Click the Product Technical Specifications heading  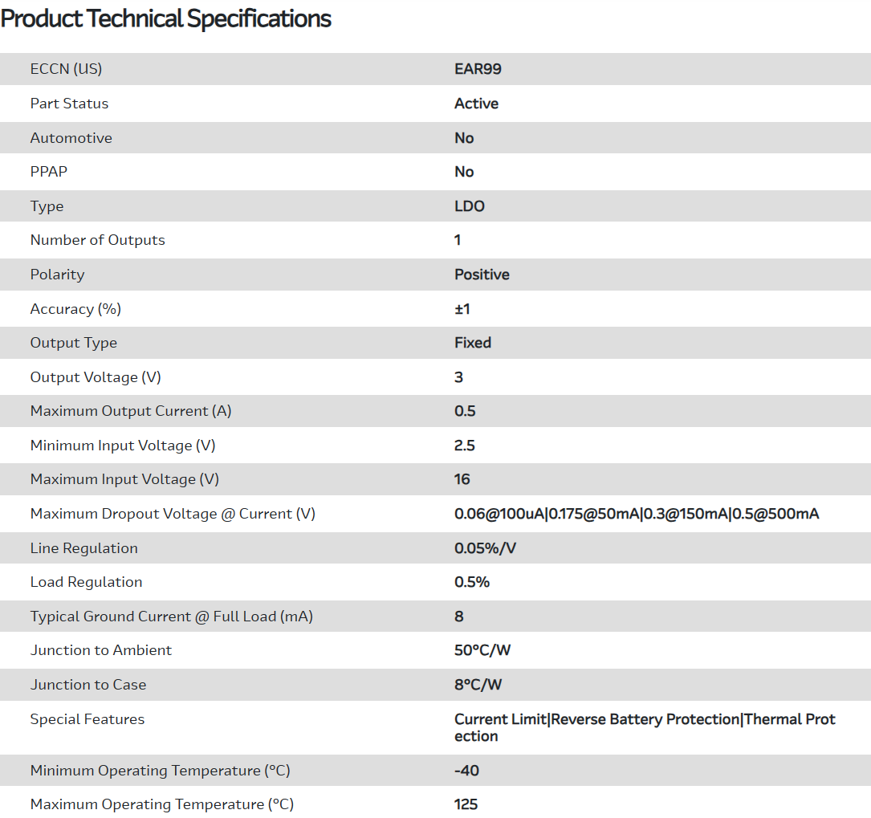[166, 19]
